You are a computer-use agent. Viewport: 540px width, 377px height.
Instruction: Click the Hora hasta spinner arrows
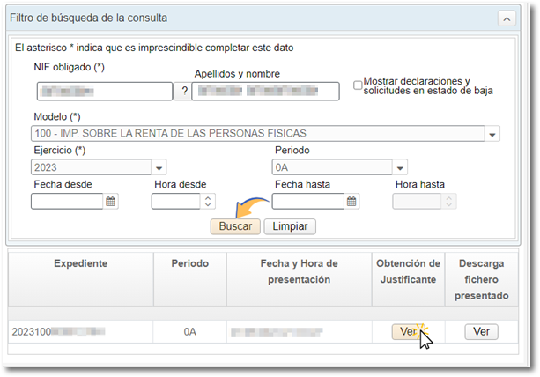click(449, 202)
